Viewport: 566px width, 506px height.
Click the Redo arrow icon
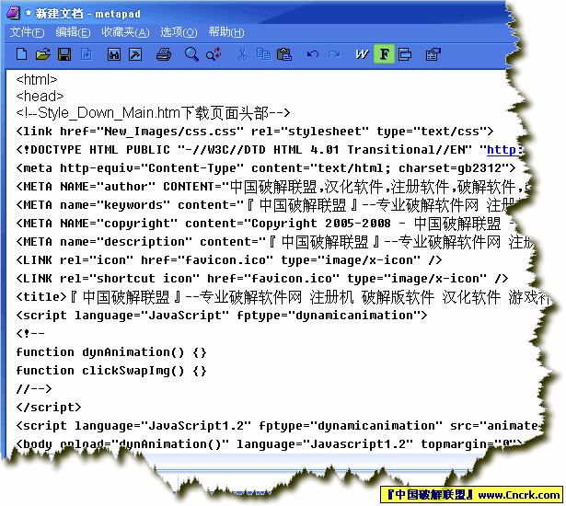[x=334, y=54]
